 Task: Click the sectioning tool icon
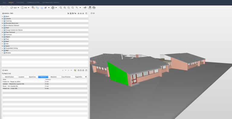(x=46, y=8)
